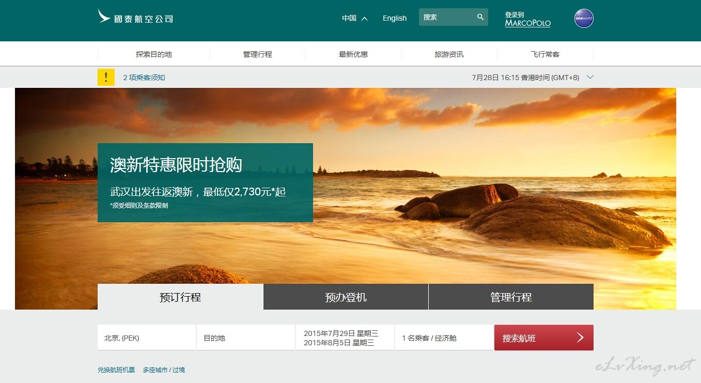Switch language to English
Viewport: 701px width, 383px height.
tap(395, 18)
